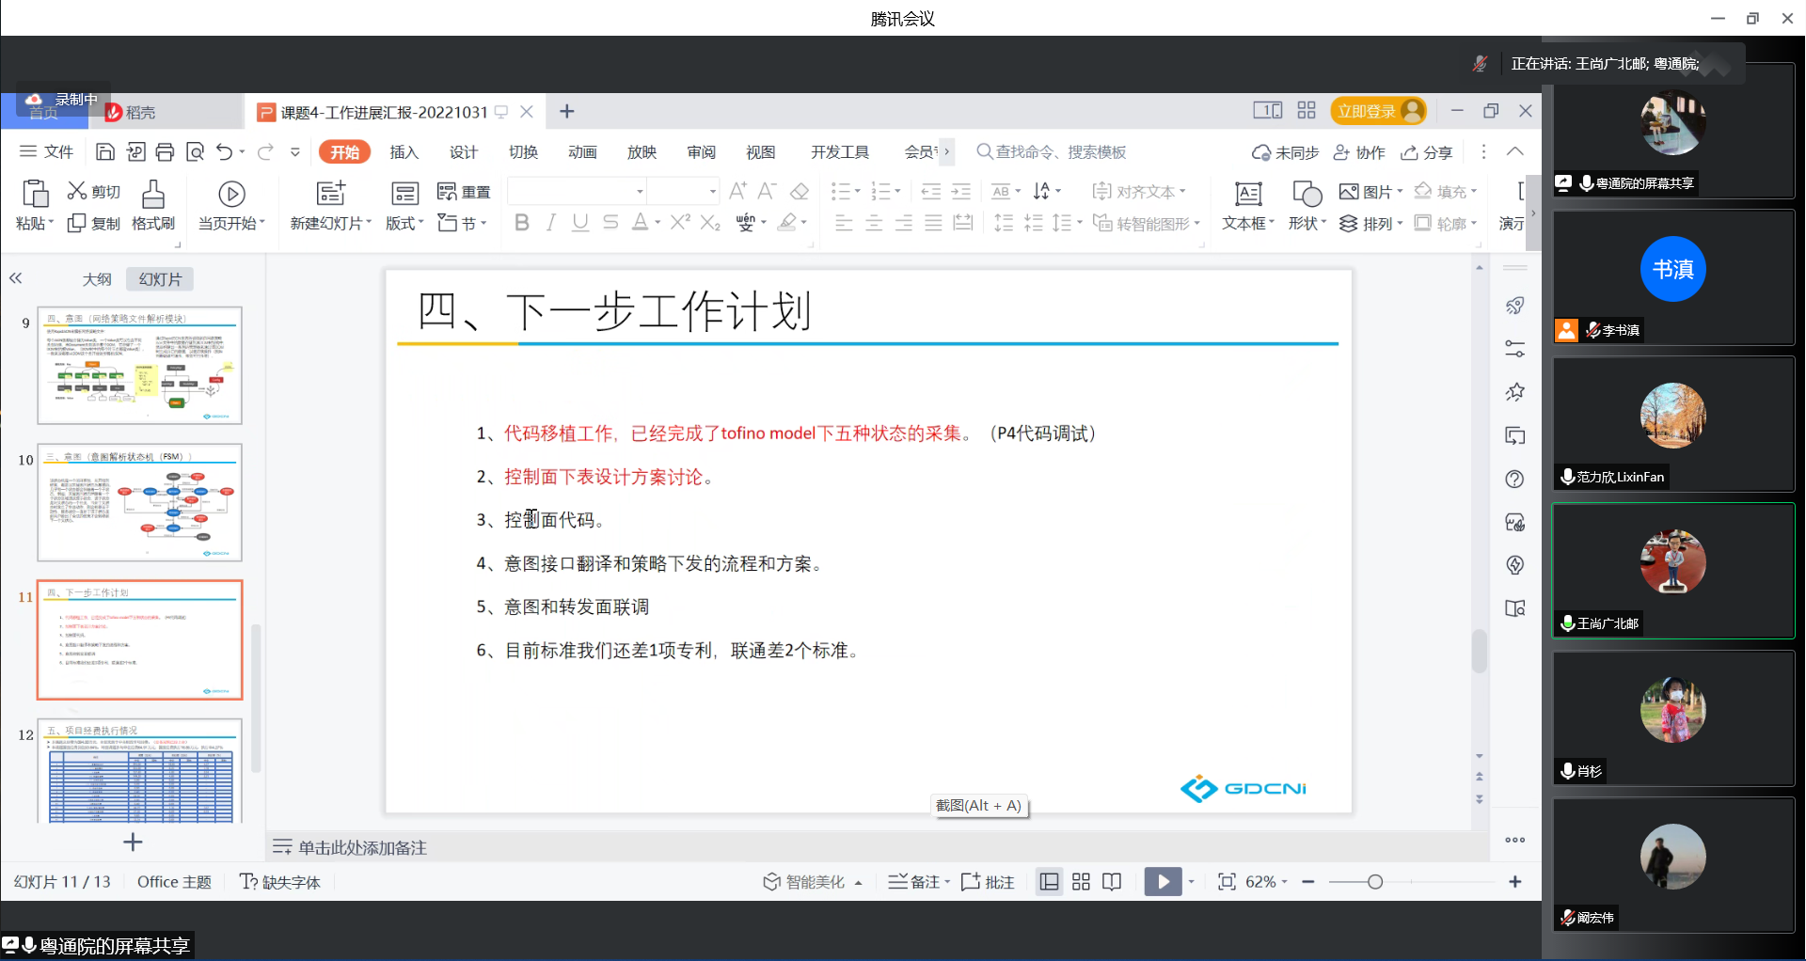Open the 文件 menu
Screen dimensions: 1806x961
(47, 151)
